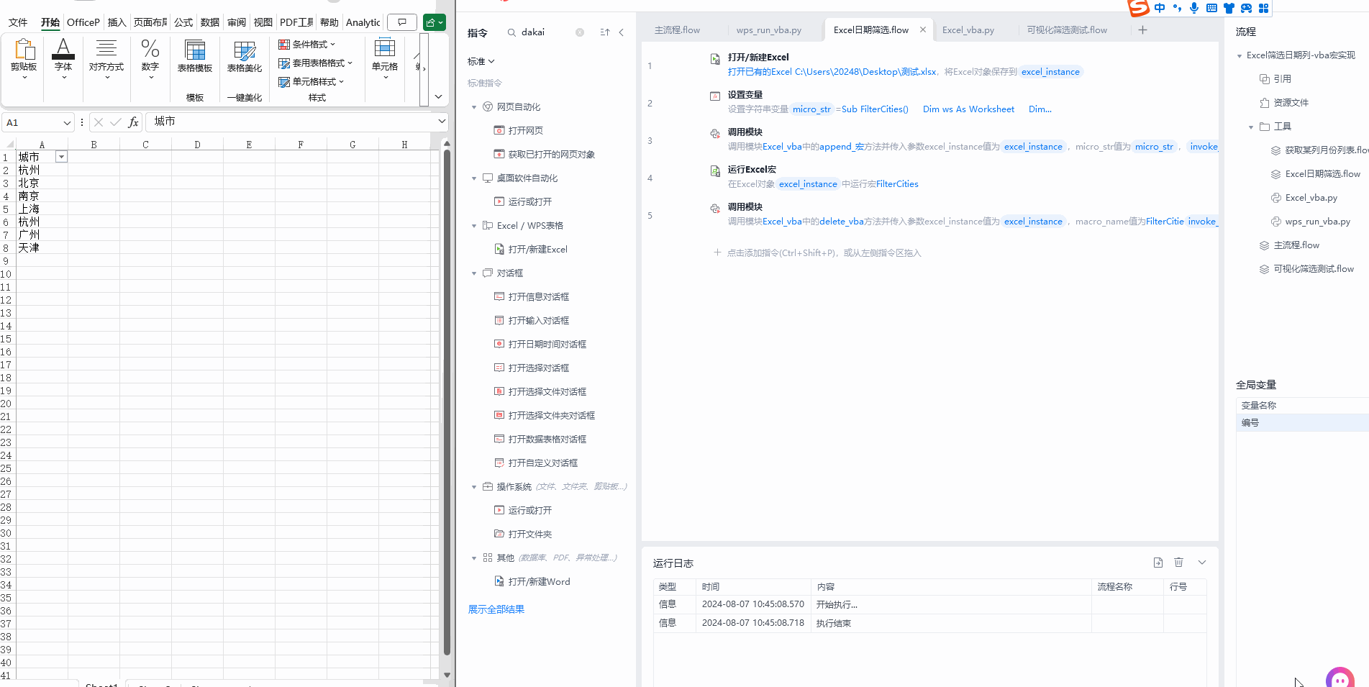Click the Excel formula bar containing 城市

click(x=291, y=122)
